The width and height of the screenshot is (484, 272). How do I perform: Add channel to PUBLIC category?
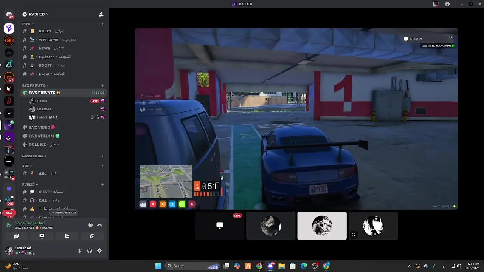102,184
